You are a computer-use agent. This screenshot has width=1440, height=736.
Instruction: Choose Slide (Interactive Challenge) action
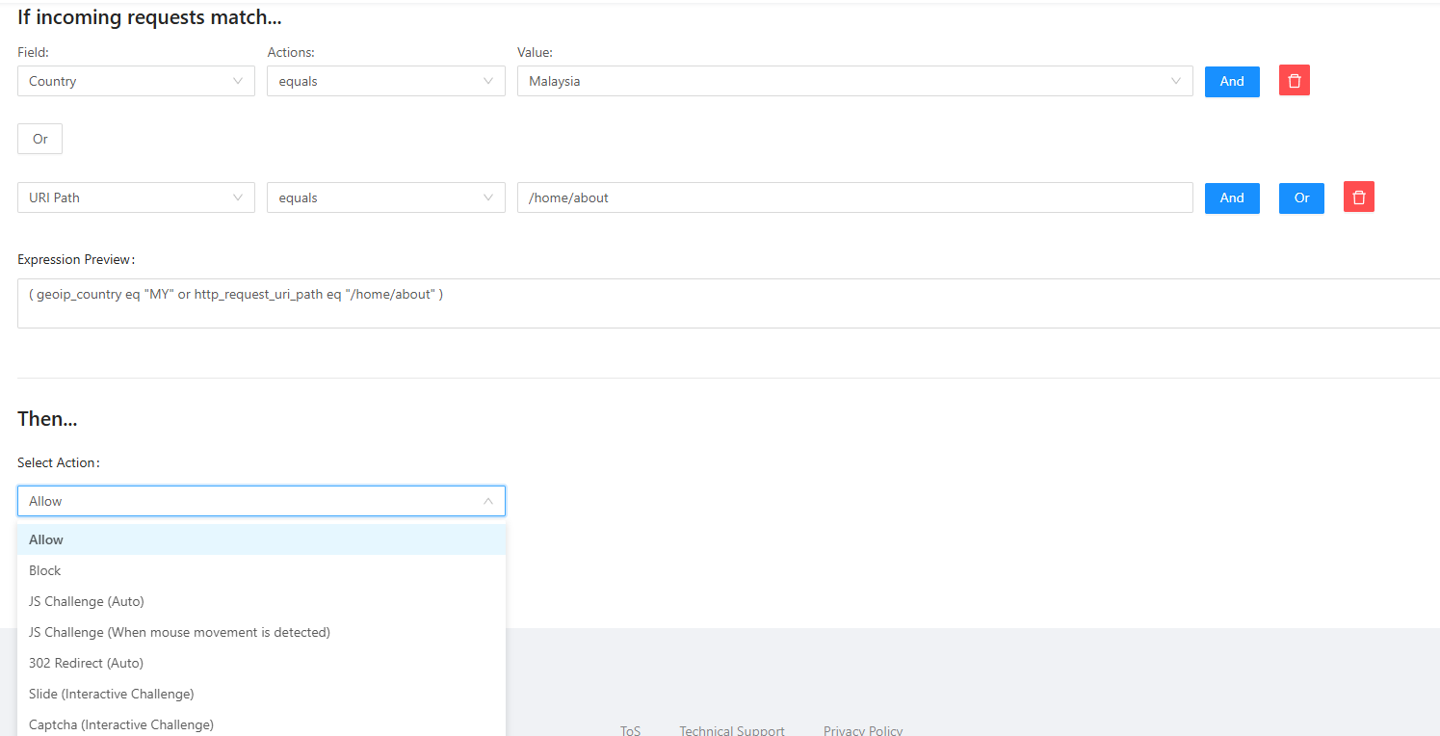pos(111,694)
